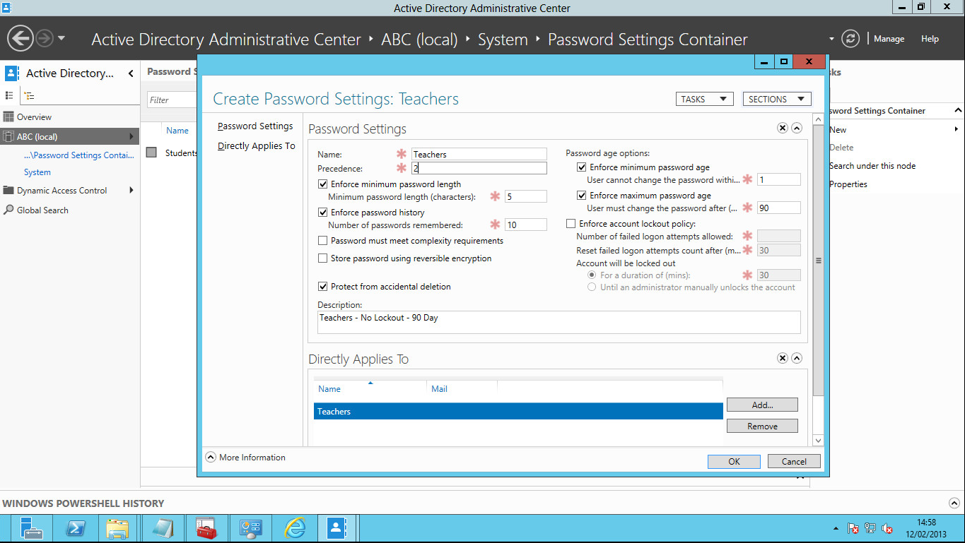Switch navigation pane to tree view
The width and height of the screenshot is (965, 543).
tap(29, 95)
